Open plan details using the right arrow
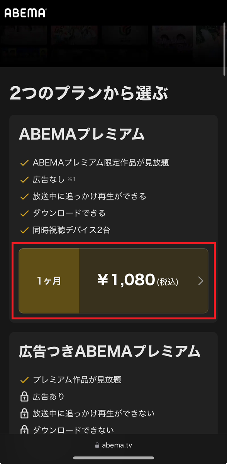Image resolution: width=227 pixels, height=464 pixels. [200, 281]
